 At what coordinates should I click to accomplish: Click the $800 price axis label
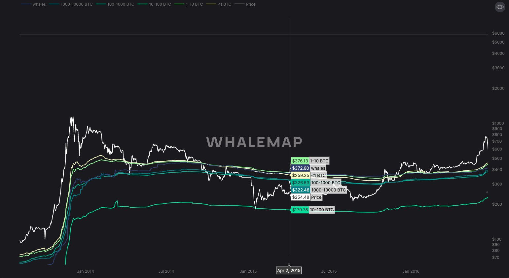click(x=497, y=135)
